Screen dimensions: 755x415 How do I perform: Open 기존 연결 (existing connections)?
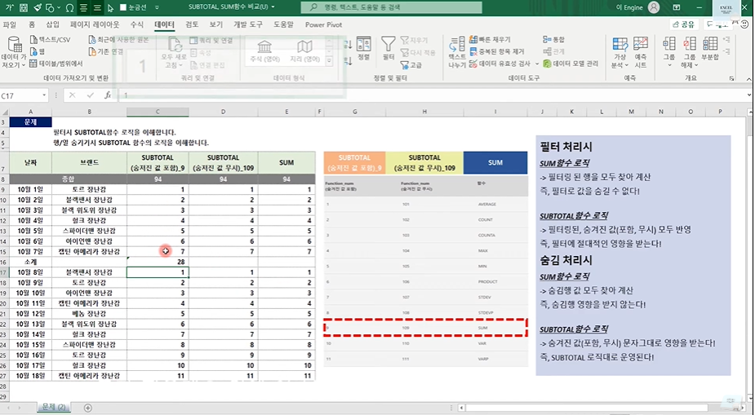[106, 51]
